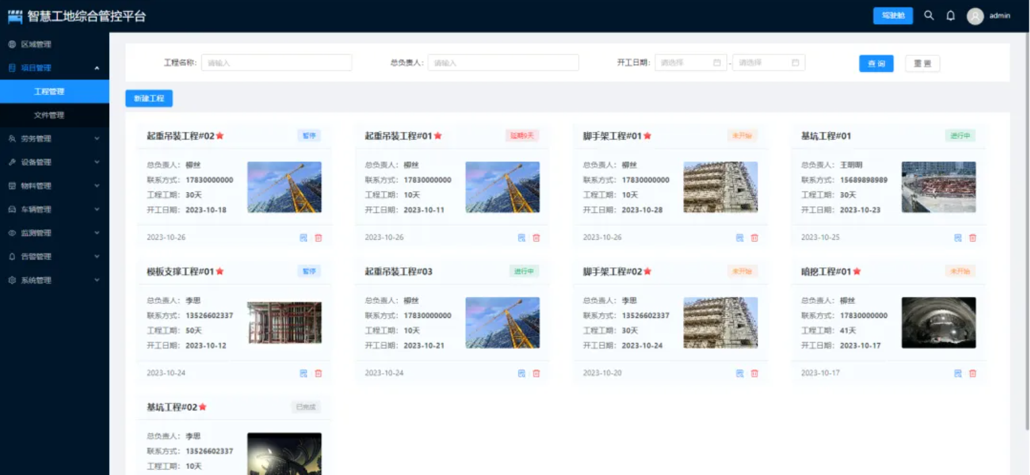Click the admin username text
The height and width of the screenshot is (475, 1030).
click(1000, 16)
